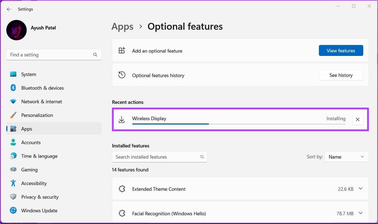Image resolution: width=378 pixels, height=224 pixels.
Task: Open Personalization section
Action: [x=54, y=115]
